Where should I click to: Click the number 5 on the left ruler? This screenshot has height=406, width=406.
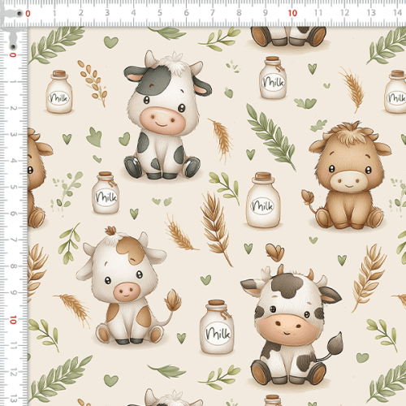pyautogui.click(x=13, y=187)
